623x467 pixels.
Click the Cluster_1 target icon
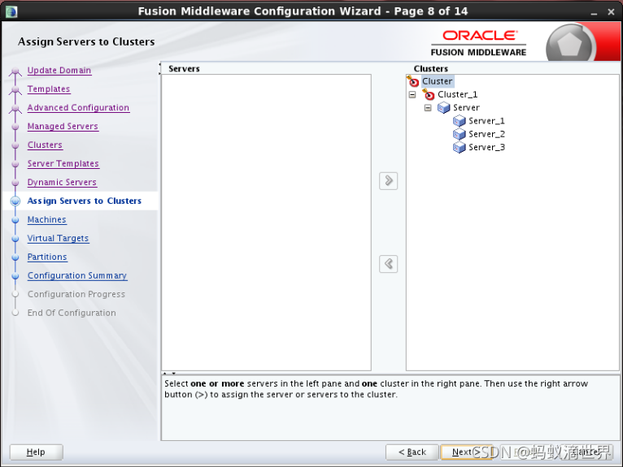[x=429, y=94]
